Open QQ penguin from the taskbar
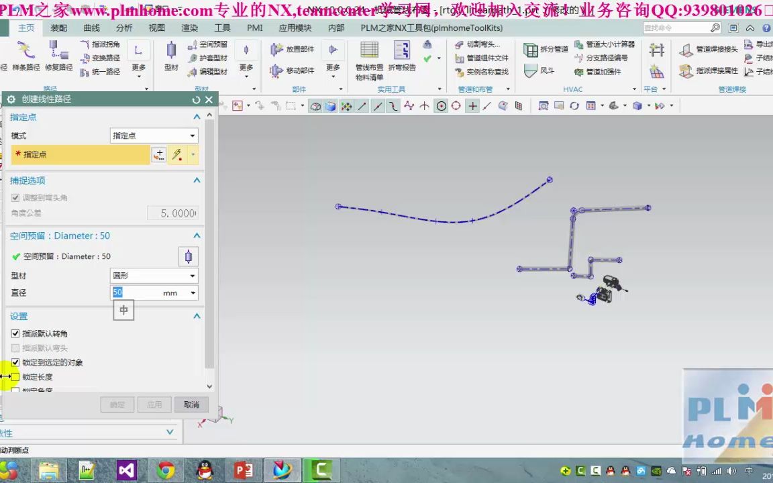 point(205,471)
